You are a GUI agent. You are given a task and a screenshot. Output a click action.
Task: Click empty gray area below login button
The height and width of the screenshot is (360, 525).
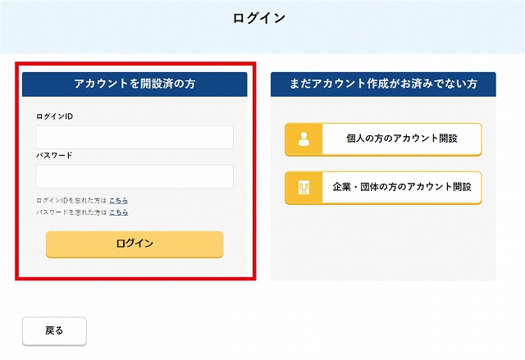coord(135,267)
